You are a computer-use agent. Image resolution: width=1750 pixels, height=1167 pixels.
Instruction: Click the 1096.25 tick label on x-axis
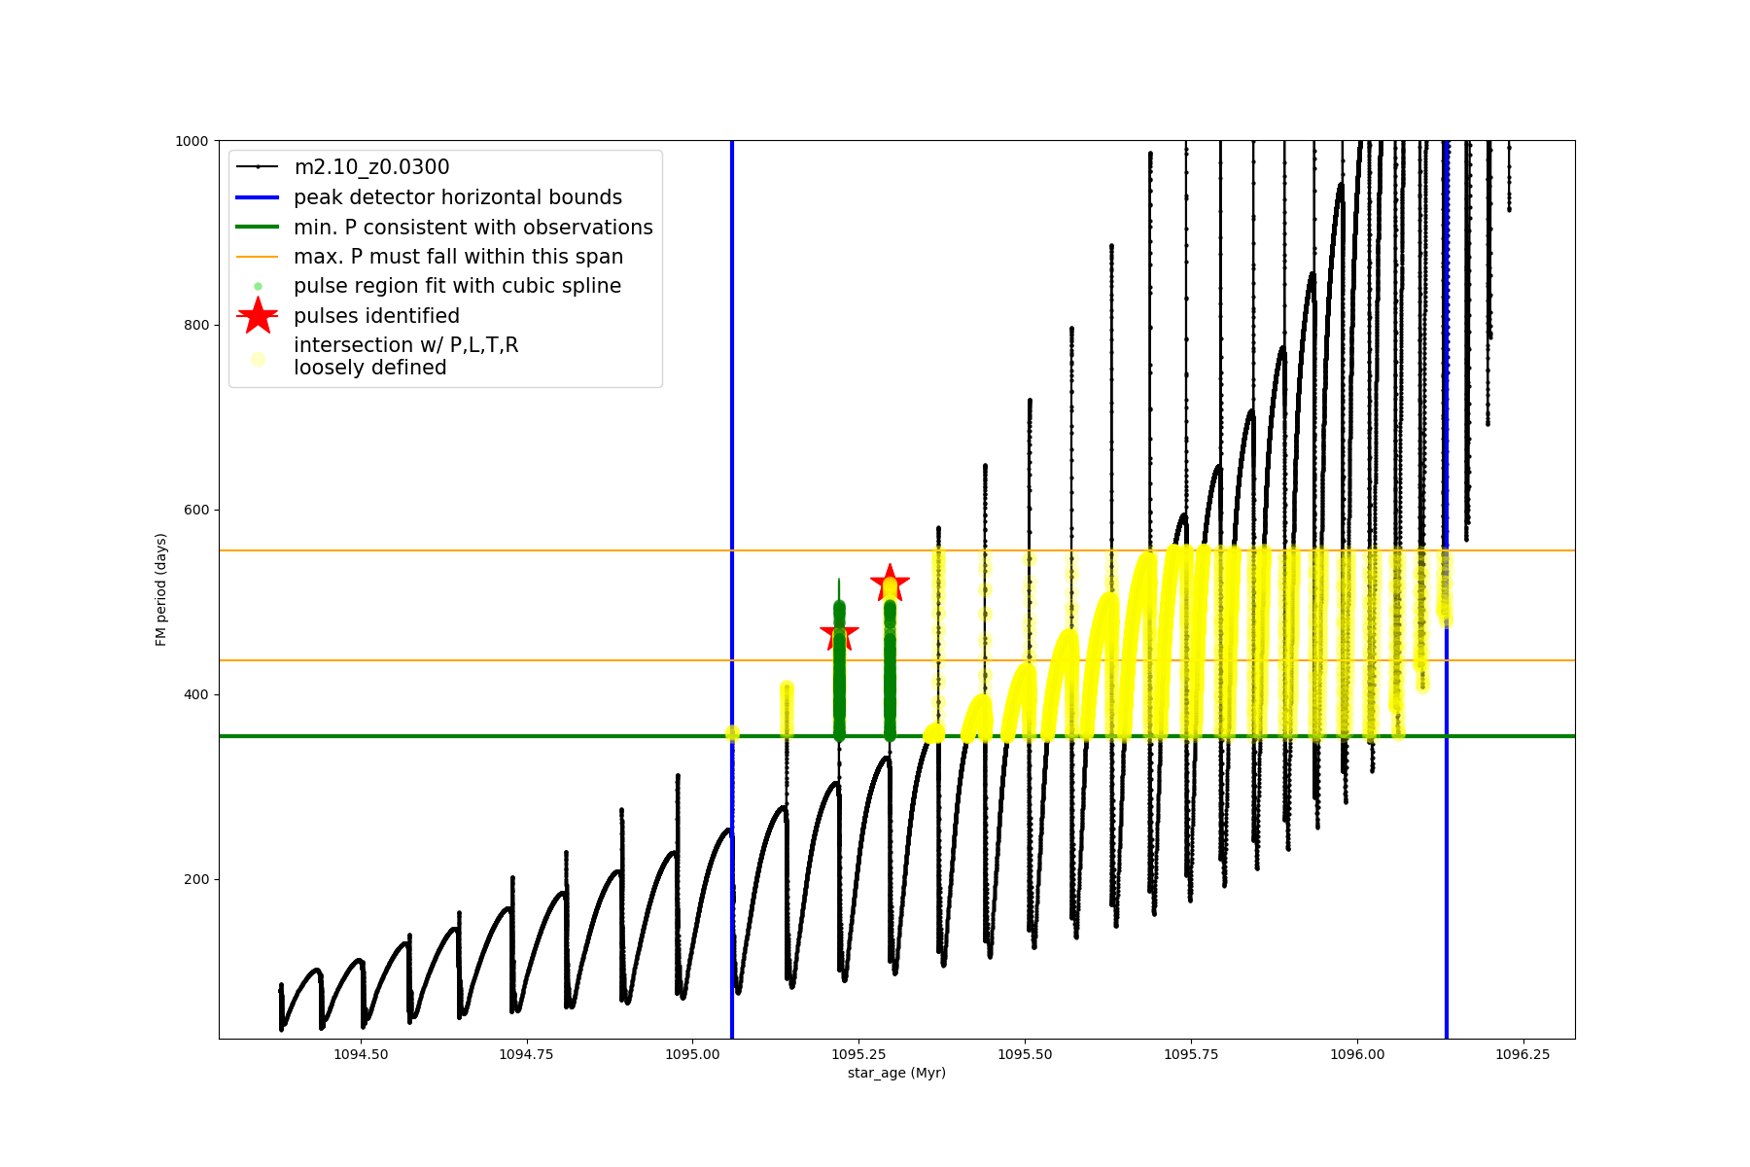[1522, 1054]
